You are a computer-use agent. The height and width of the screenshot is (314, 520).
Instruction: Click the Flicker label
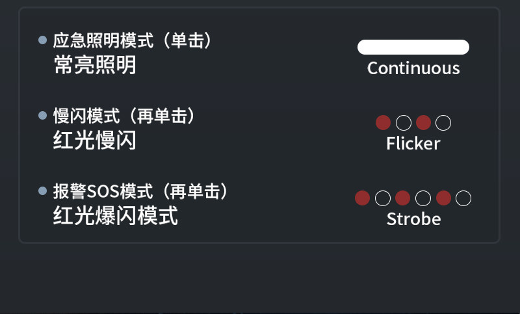pos(413,144)
